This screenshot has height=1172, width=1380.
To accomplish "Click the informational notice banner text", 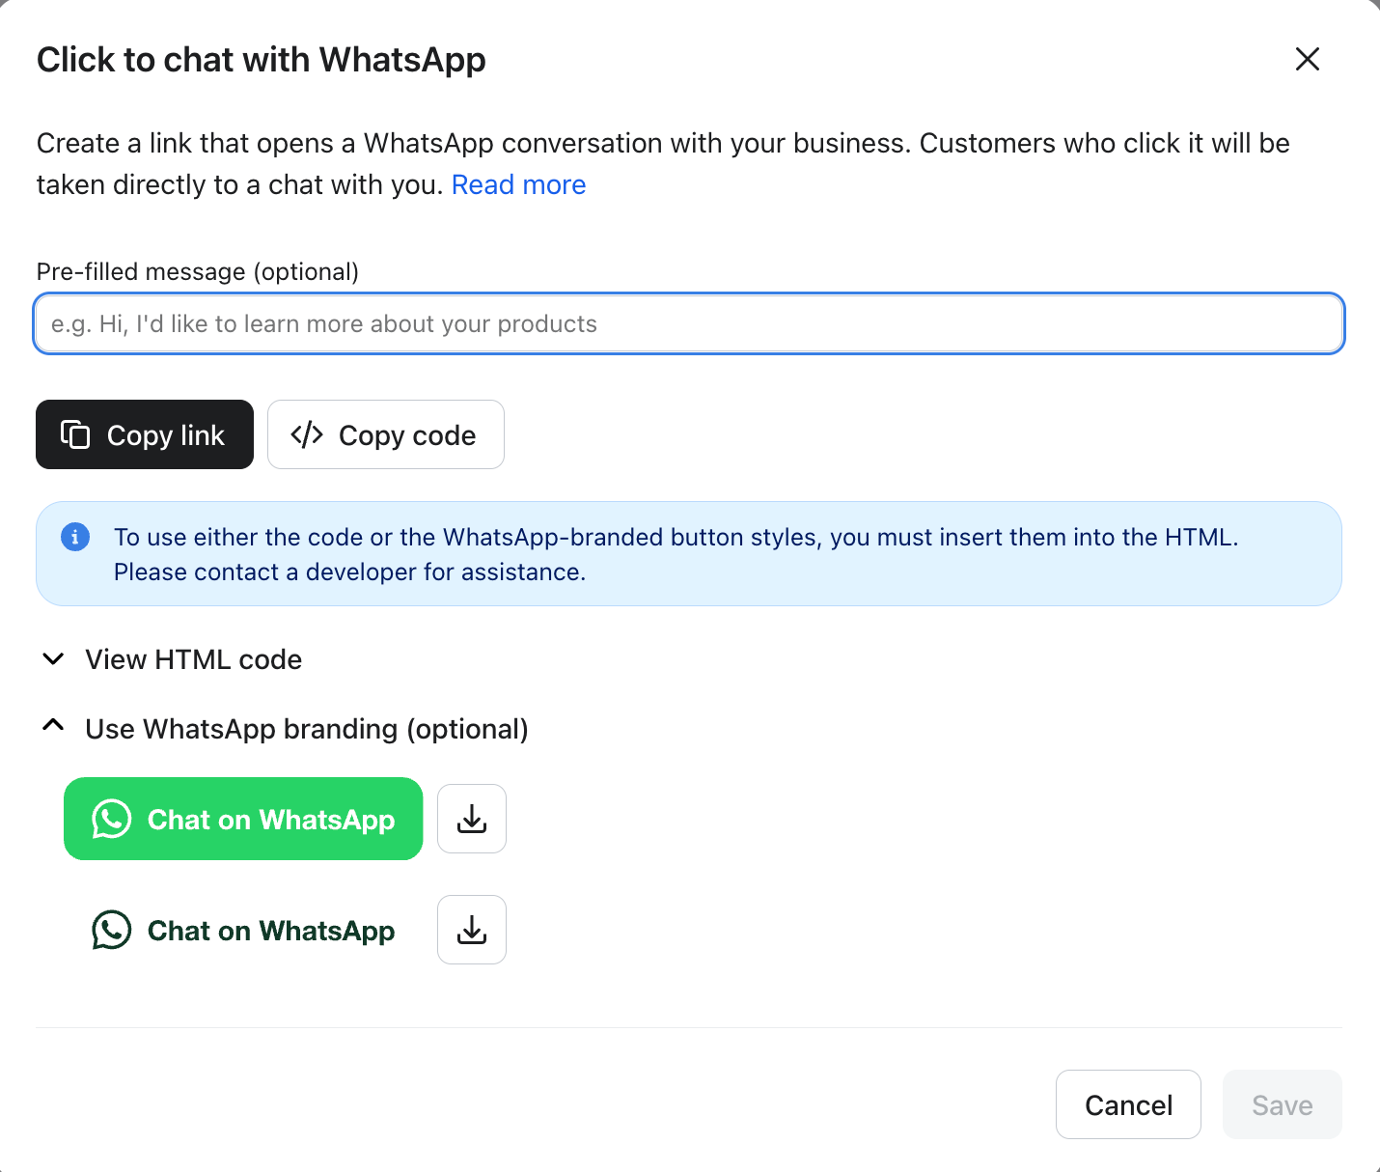I will point(676,554).
